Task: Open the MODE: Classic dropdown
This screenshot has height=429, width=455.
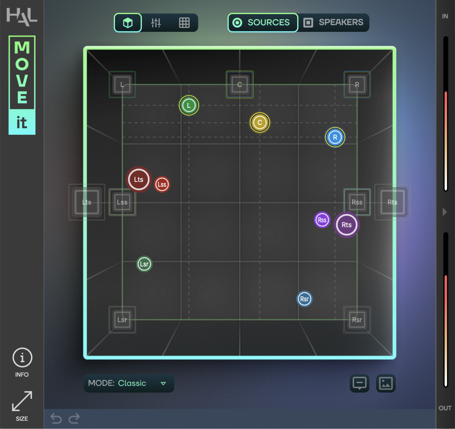Action: (x=129, y=383)
